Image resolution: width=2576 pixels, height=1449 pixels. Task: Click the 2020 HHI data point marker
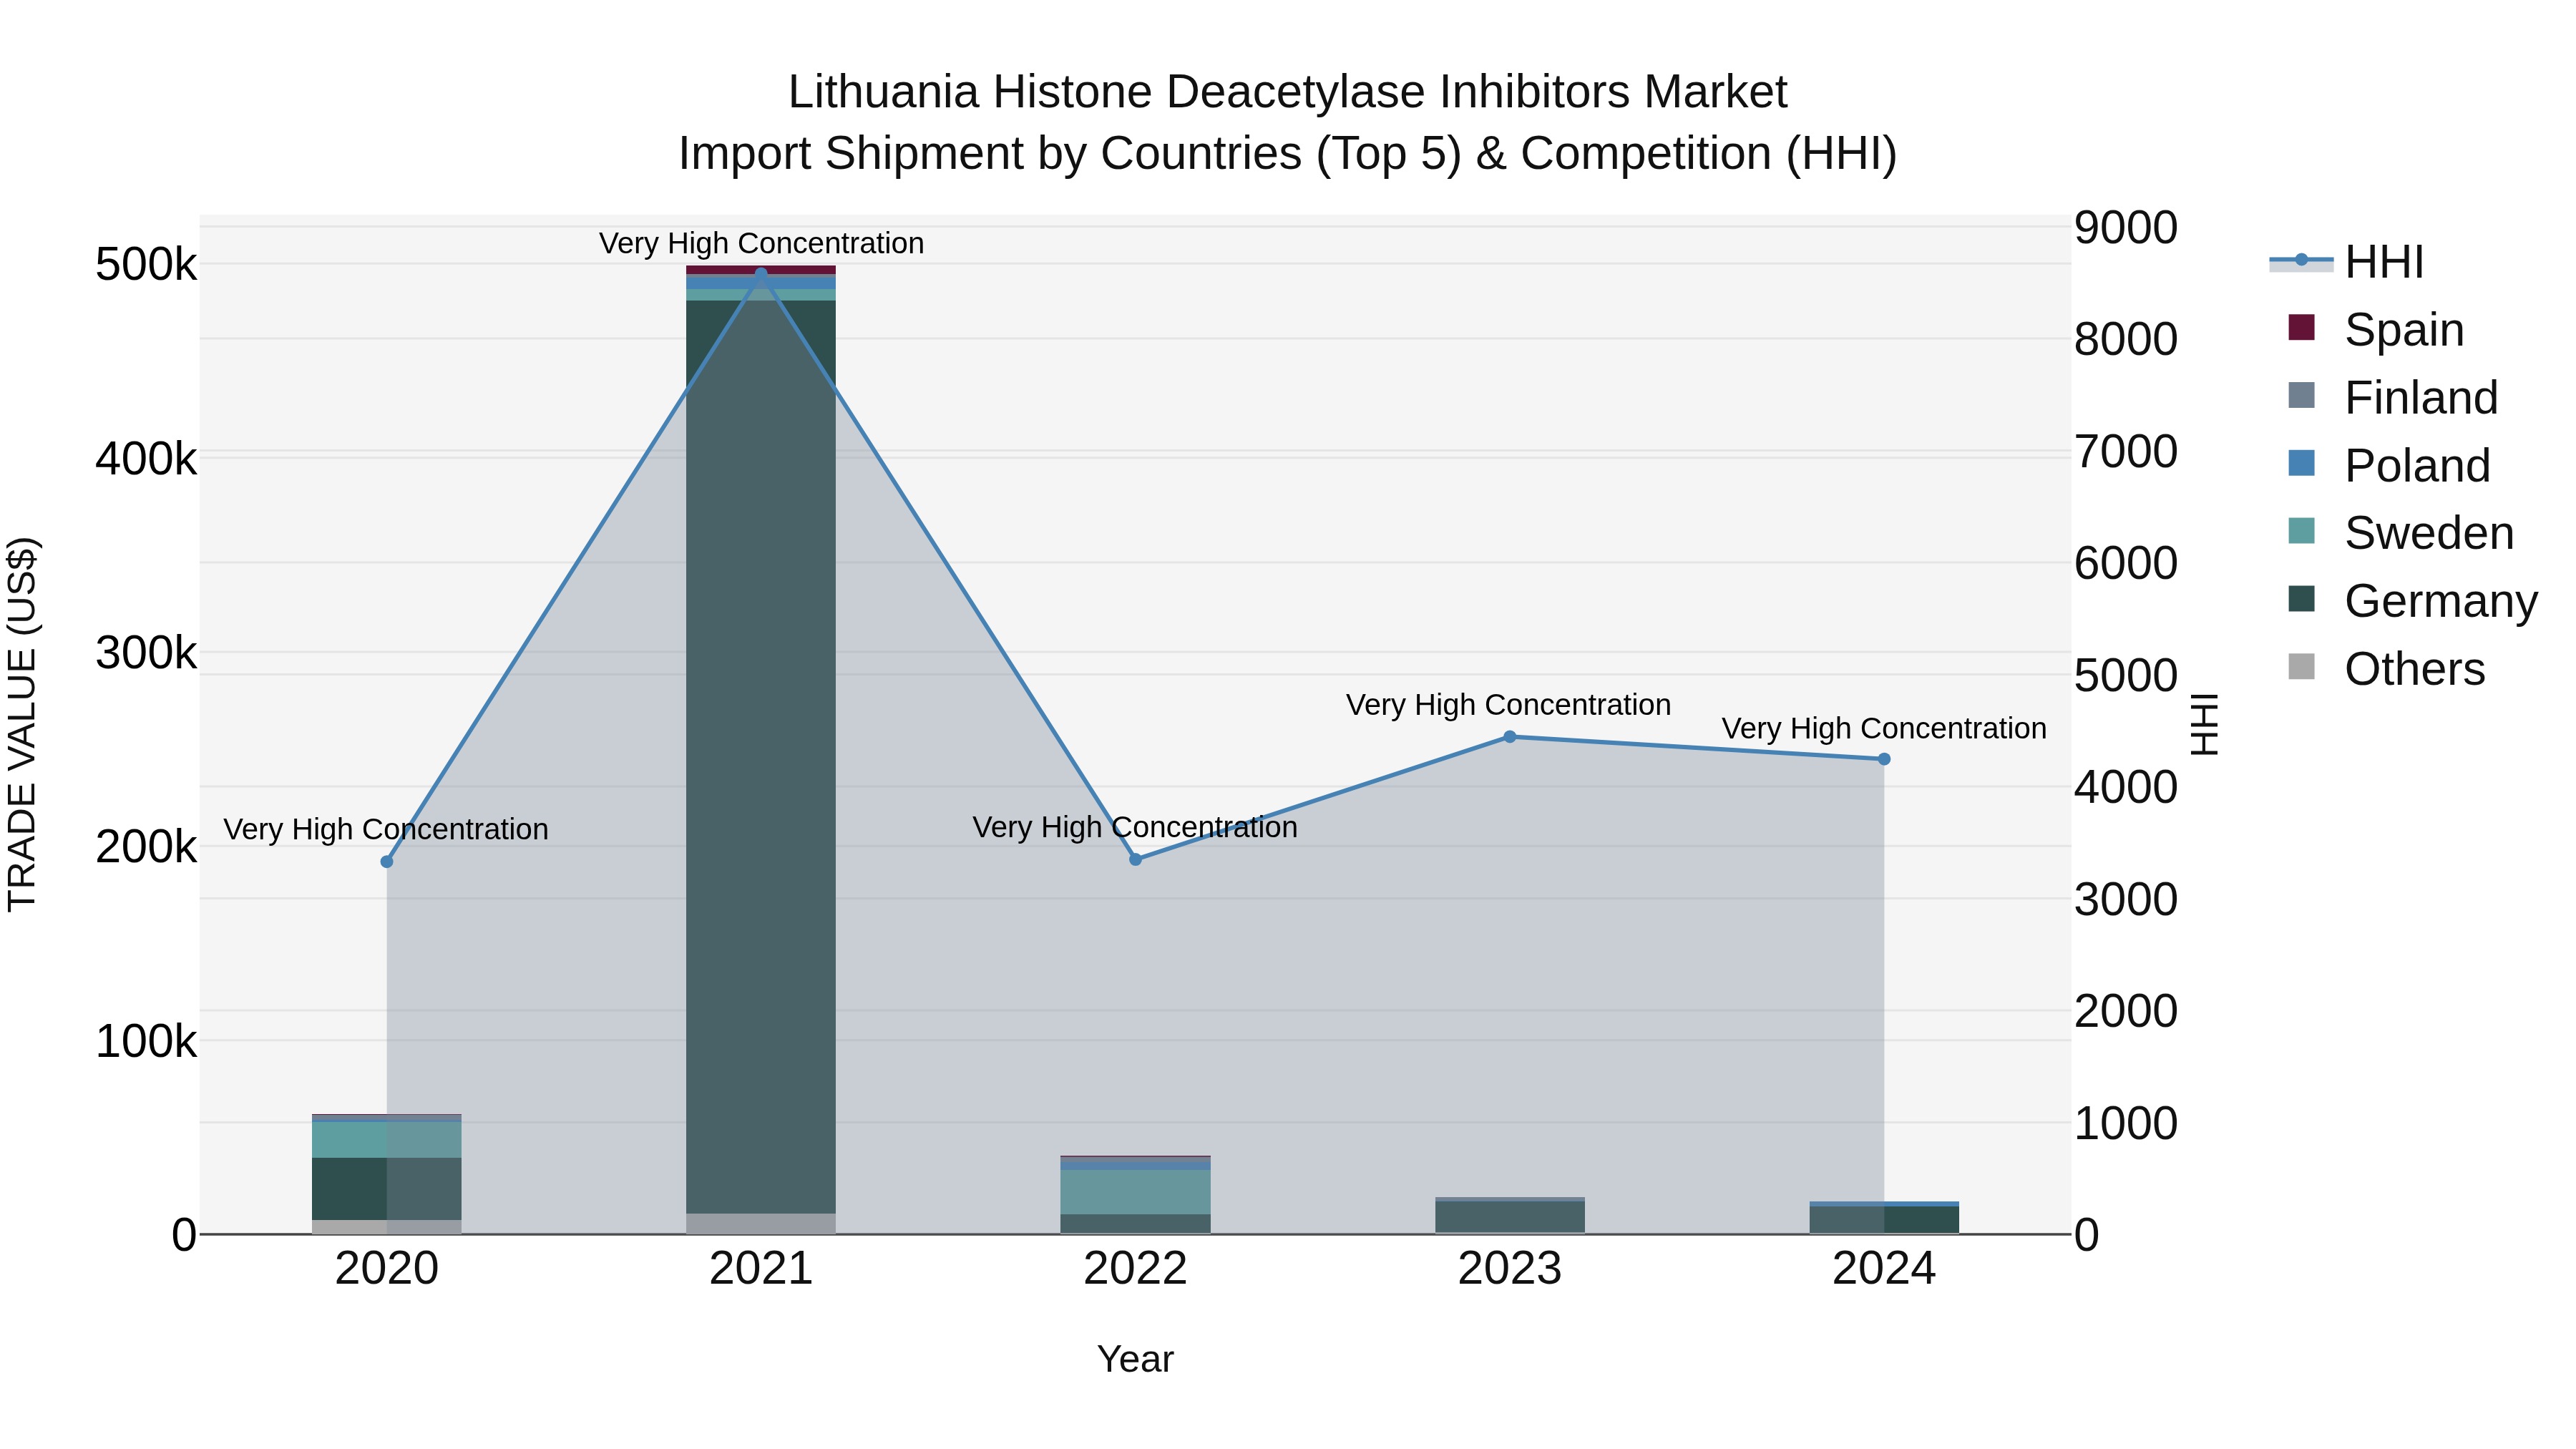[387, 862]
